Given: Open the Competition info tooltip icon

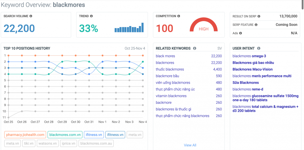Looking at the screenshot, I should click(178, 16).
